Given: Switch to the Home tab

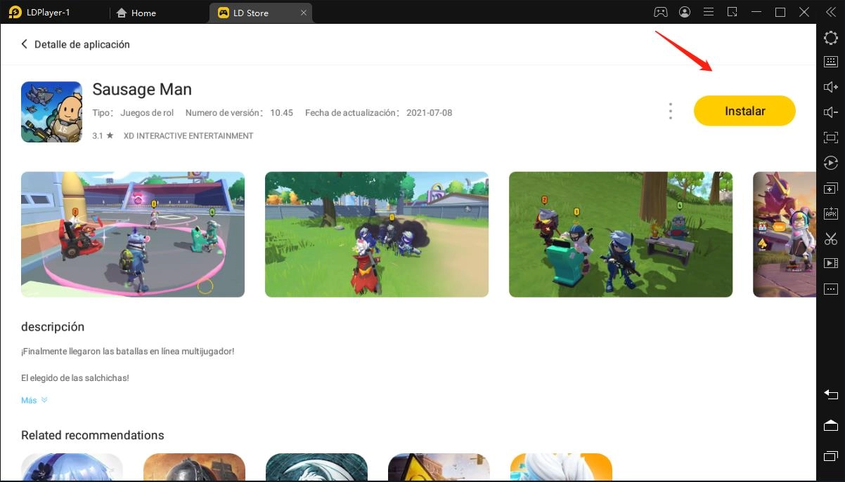Looking at the screenshot, I should [x=136, y=13].
